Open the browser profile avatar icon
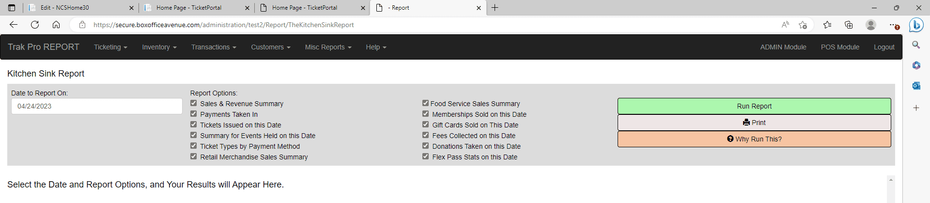The height and width of the screenshot is (203, 930). pyautogui.click(x=870, y=25)
